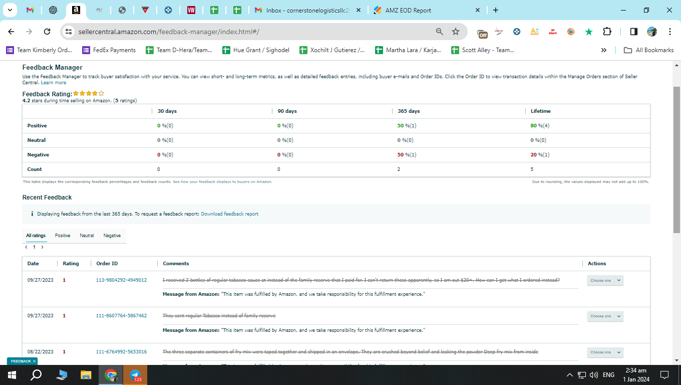The width and height of the screenshot is (681, 385).
Task: Open Team Kimberly Ord bookmark
Action: coord(39,50)
